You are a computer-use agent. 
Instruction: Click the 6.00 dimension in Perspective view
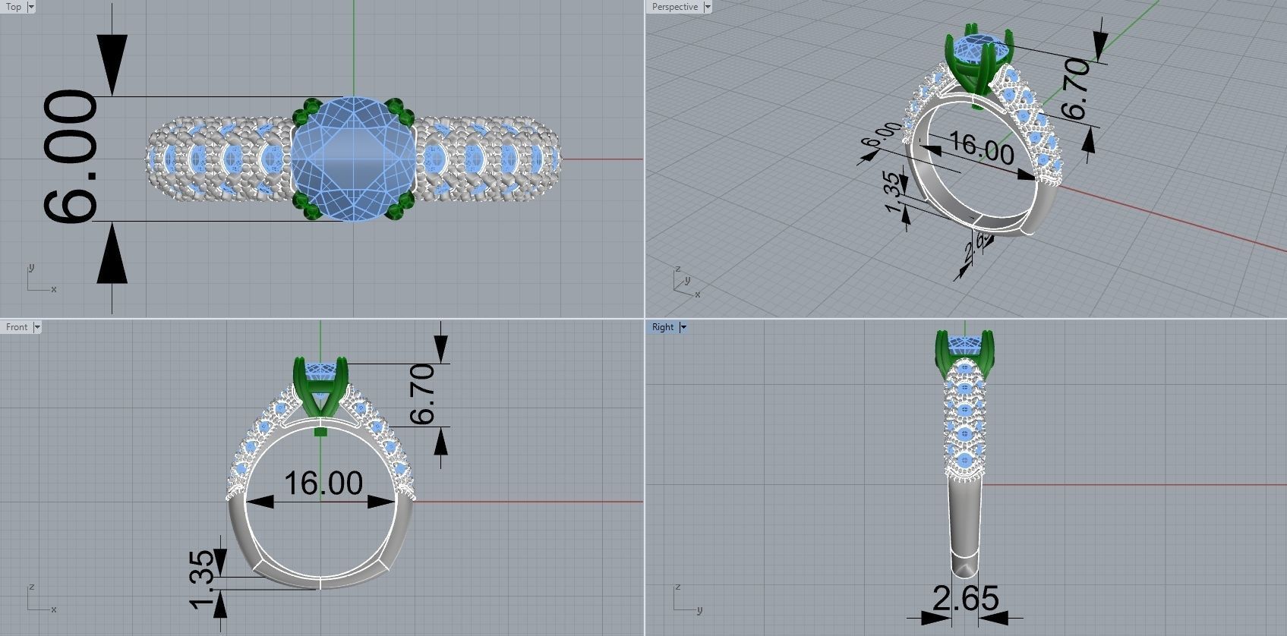pyautogui.click(x=882, y=135)
